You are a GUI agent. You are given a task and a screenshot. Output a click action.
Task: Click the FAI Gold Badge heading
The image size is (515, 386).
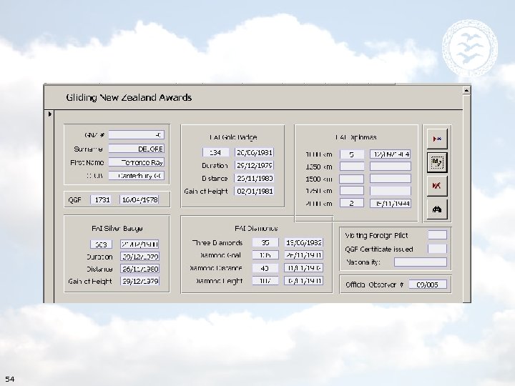click(x=233, y=137)
